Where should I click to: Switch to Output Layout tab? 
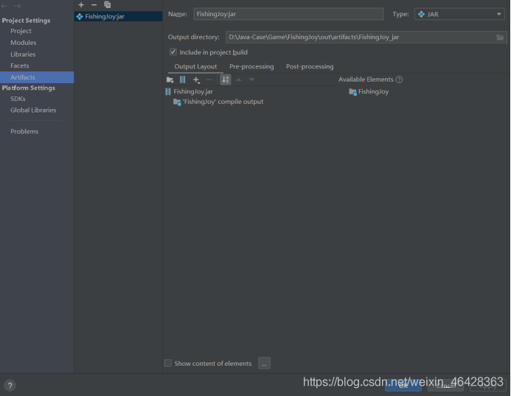(x=195, y=66)
